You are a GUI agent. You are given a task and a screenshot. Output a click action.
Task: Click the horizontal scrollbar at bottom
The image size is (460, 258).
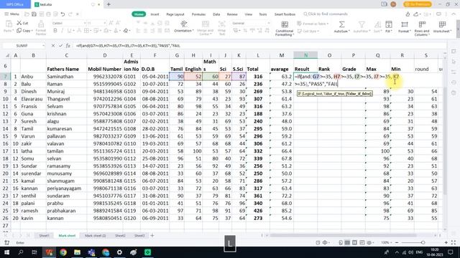pyautogui.click(x=343, y=235)
